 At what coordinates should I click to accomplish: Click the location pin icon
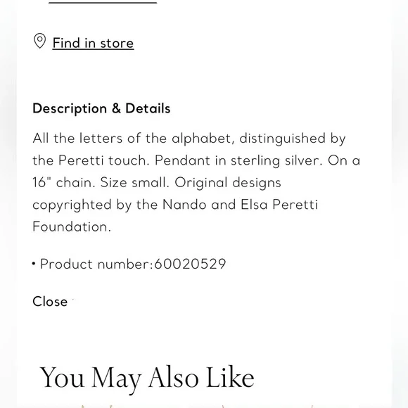(40, 41)
